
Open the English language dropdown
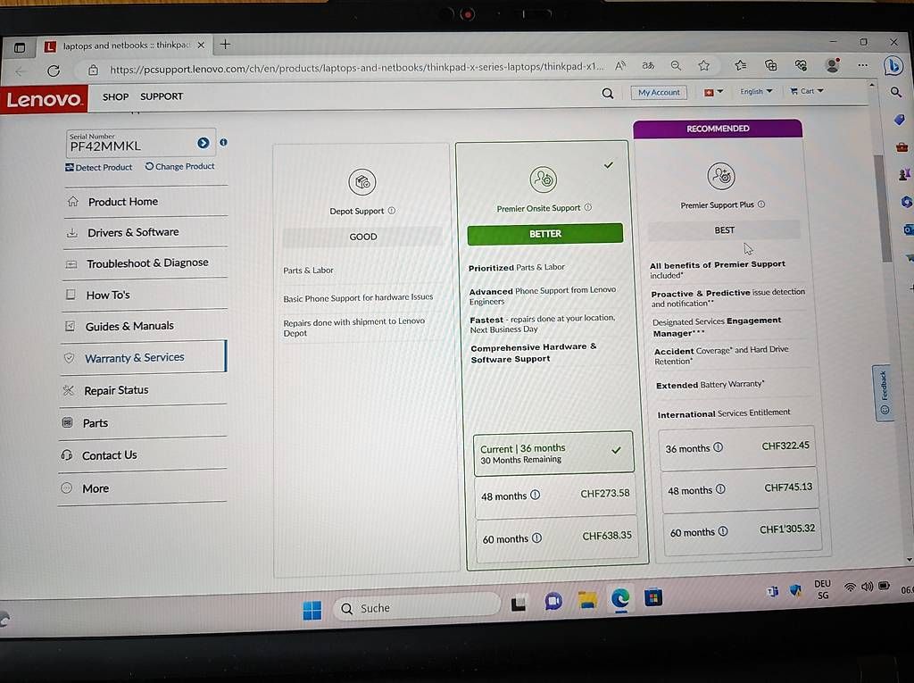pos(755,92)
